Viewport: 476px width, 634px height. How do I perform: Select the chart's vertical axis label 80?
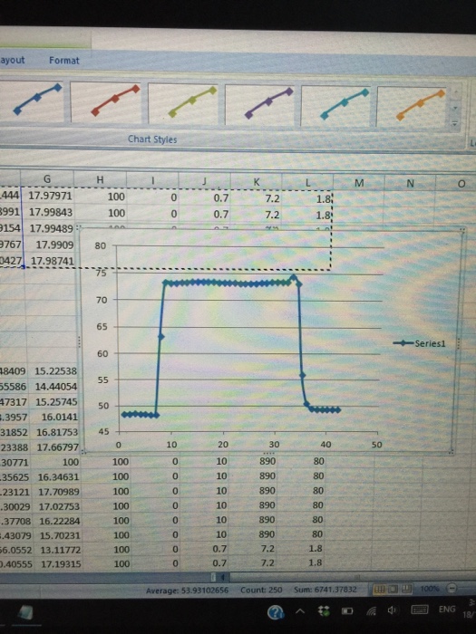pyautogui.click(x=101, y=245)
